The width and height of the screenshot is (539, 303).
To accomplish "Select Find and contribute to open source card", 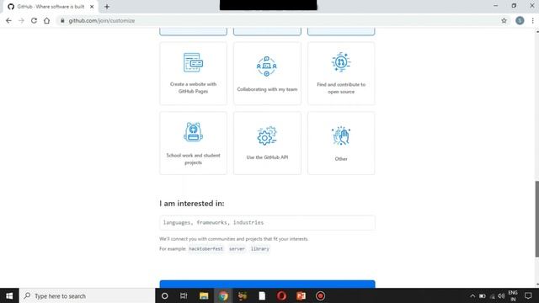I will (341, 73).
